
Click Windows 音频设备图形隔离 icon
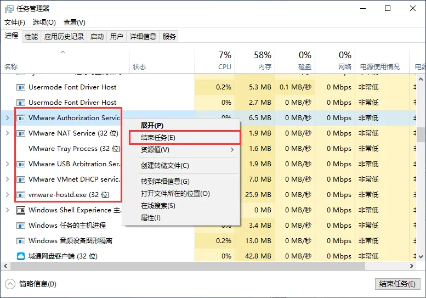tap(21, 241)
